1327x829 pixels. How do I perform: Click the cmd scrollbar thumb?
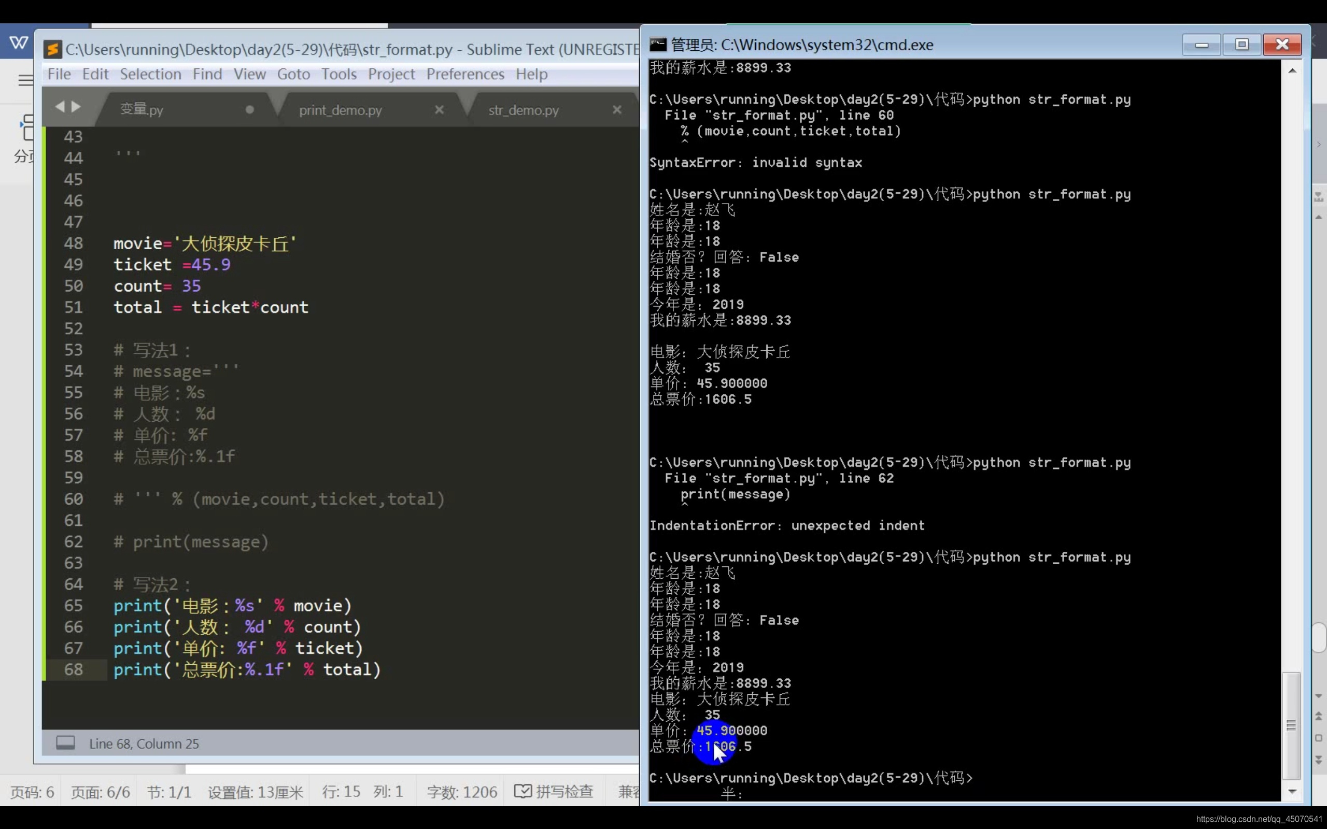pos(1292,724)
